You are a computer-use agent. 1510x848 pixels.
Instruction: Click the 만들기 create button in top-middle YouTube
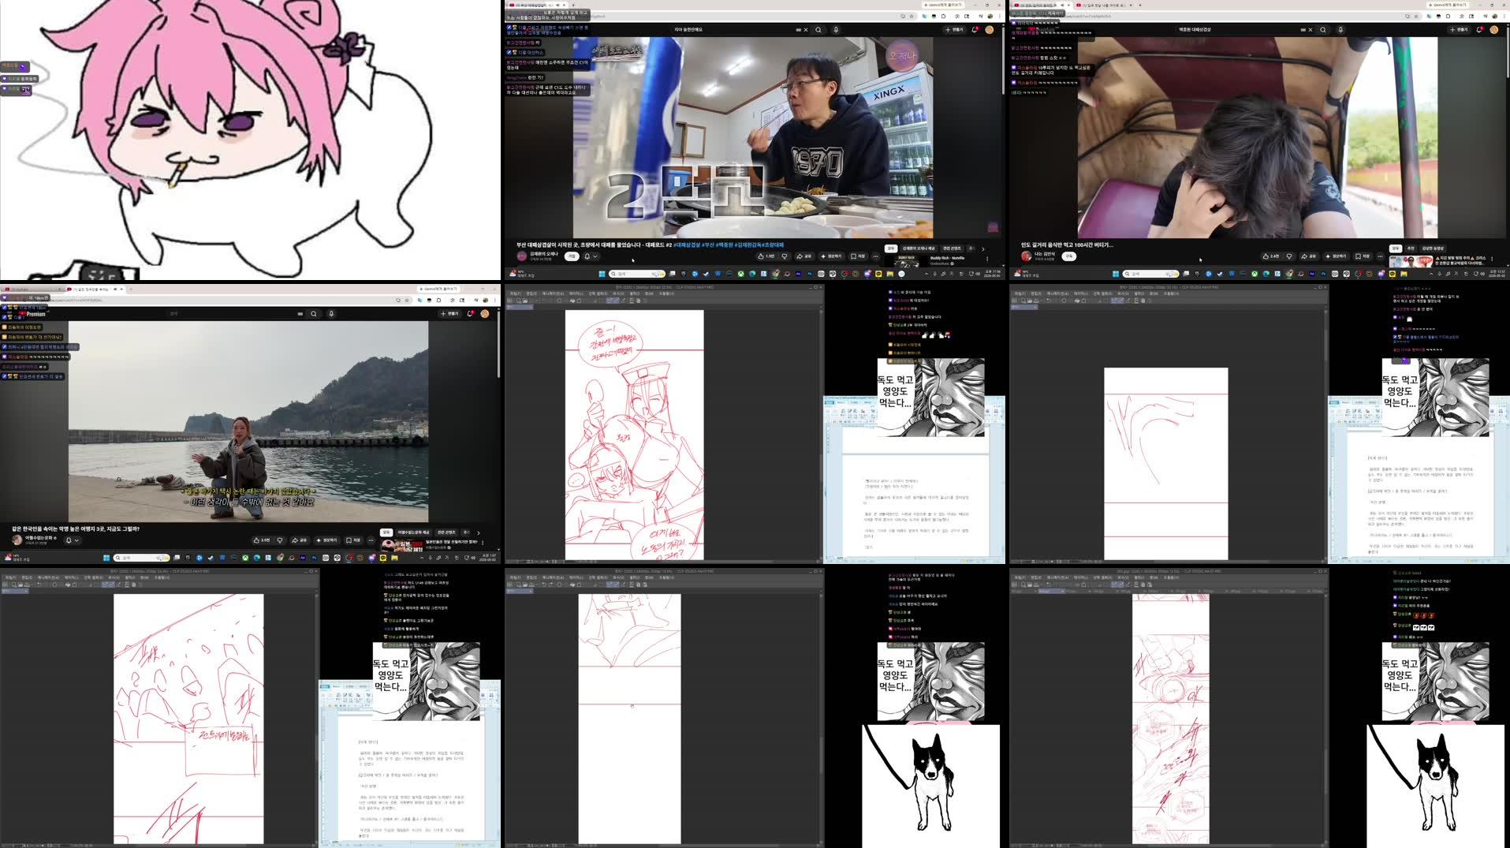[954, 30]
